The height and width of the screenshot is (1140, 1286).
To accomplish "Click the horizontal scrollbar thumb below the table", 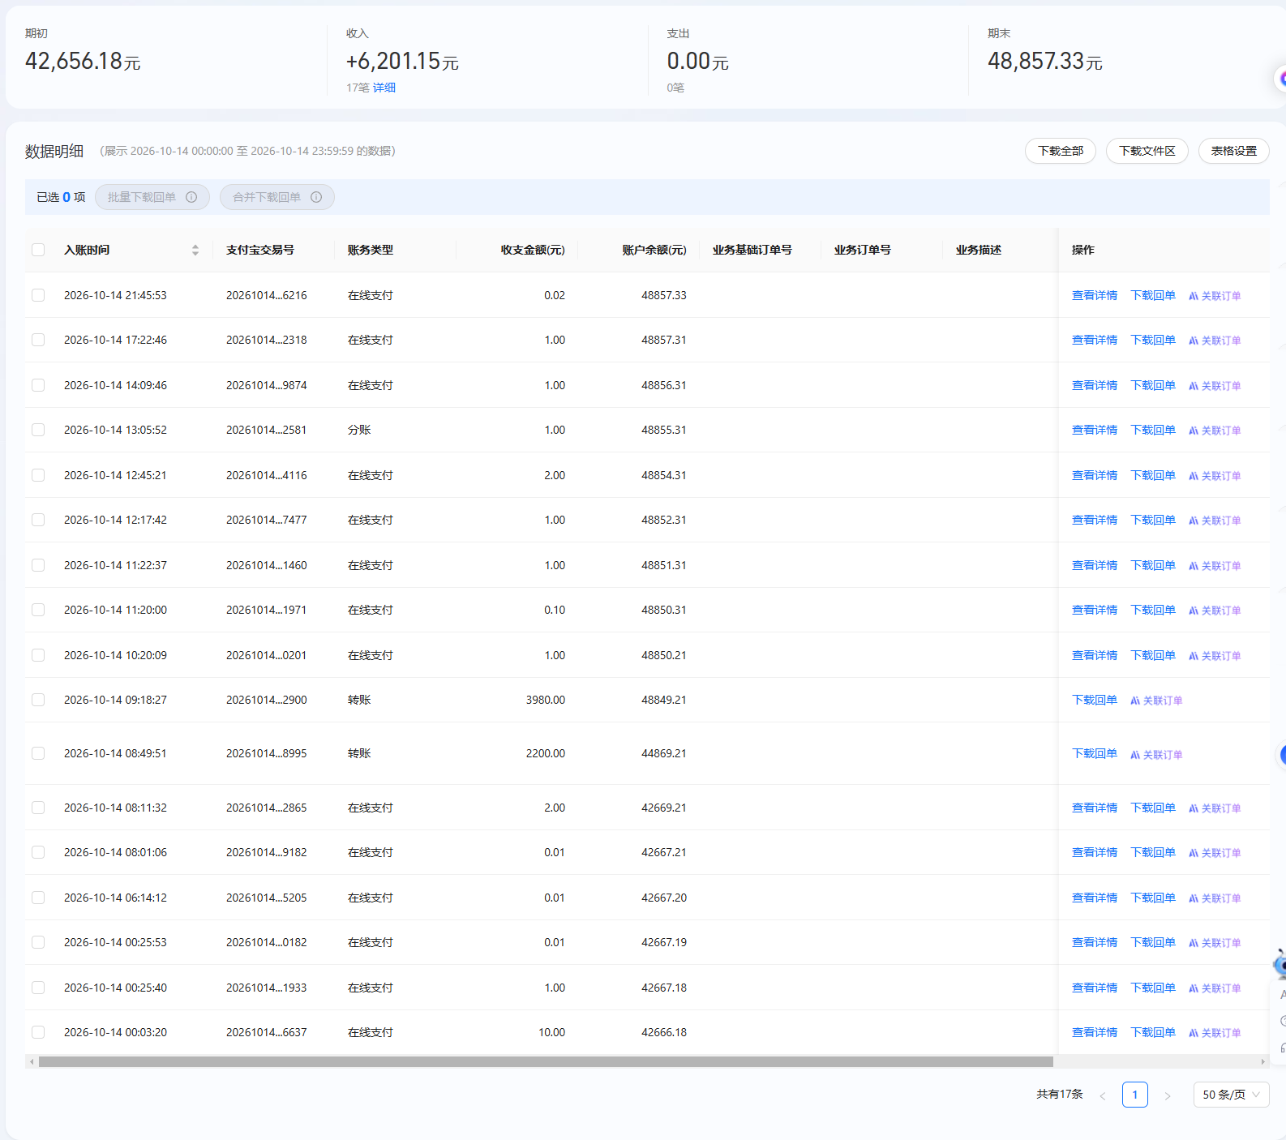I will click(546, 1061).
